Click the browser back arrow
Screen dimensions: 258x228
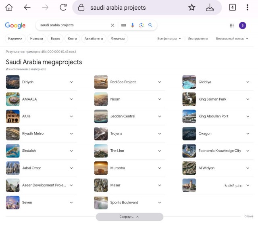[x=27, y=7]
